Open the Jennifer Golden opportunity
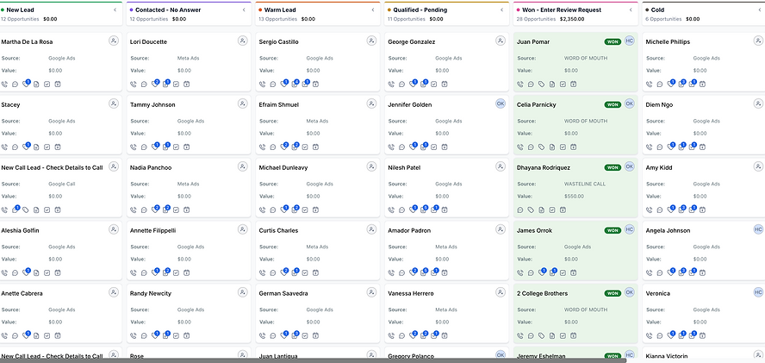This screenshot has width=765, height=363. click(x=410, y=104)
